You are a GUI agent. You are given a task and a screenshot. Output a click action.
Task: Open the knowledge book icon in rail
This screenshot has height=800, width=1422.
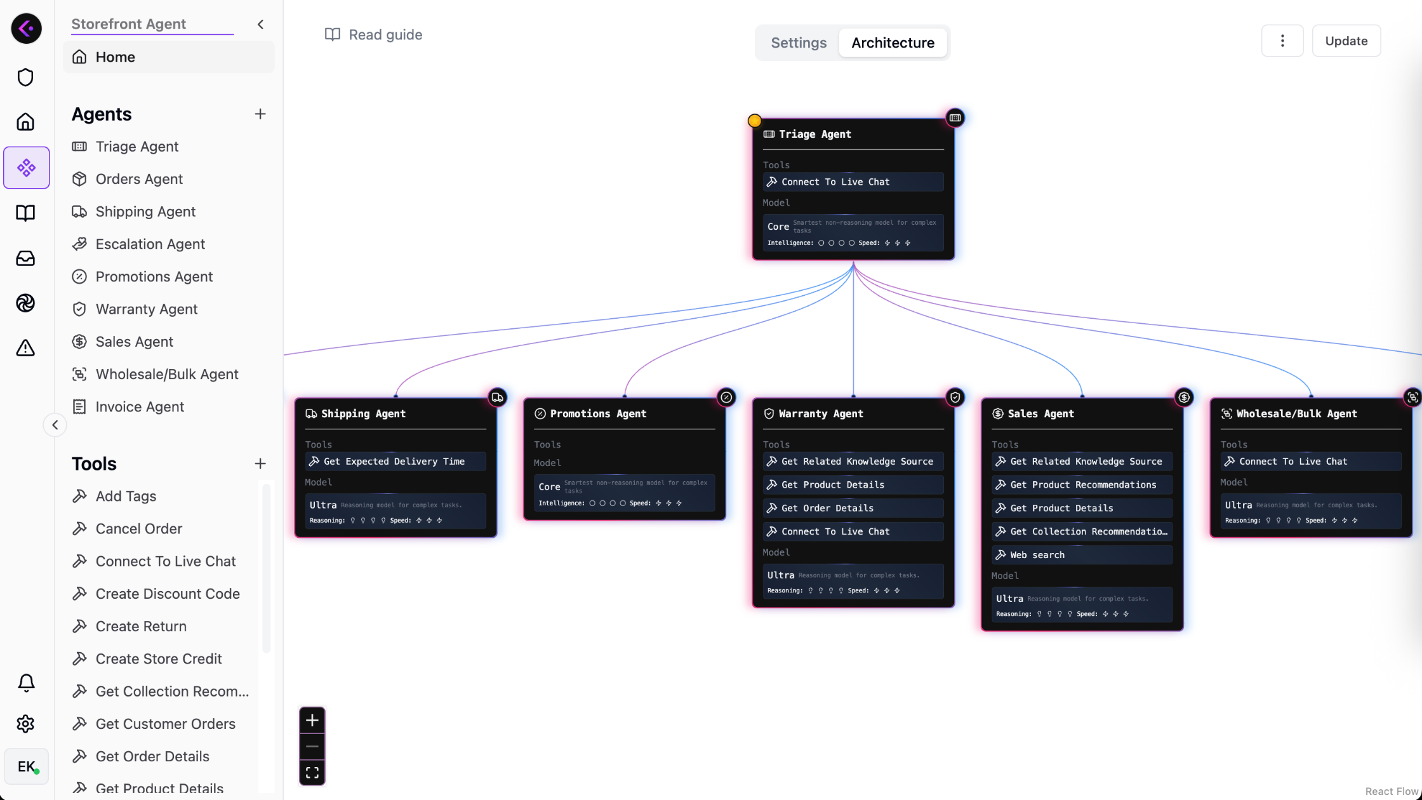click(25, 213)
